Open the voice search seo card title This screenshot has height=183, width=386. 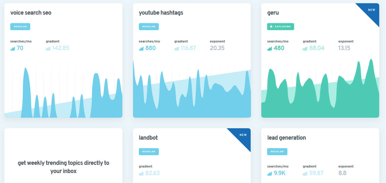pyautogui.click(x=31, y=13)
